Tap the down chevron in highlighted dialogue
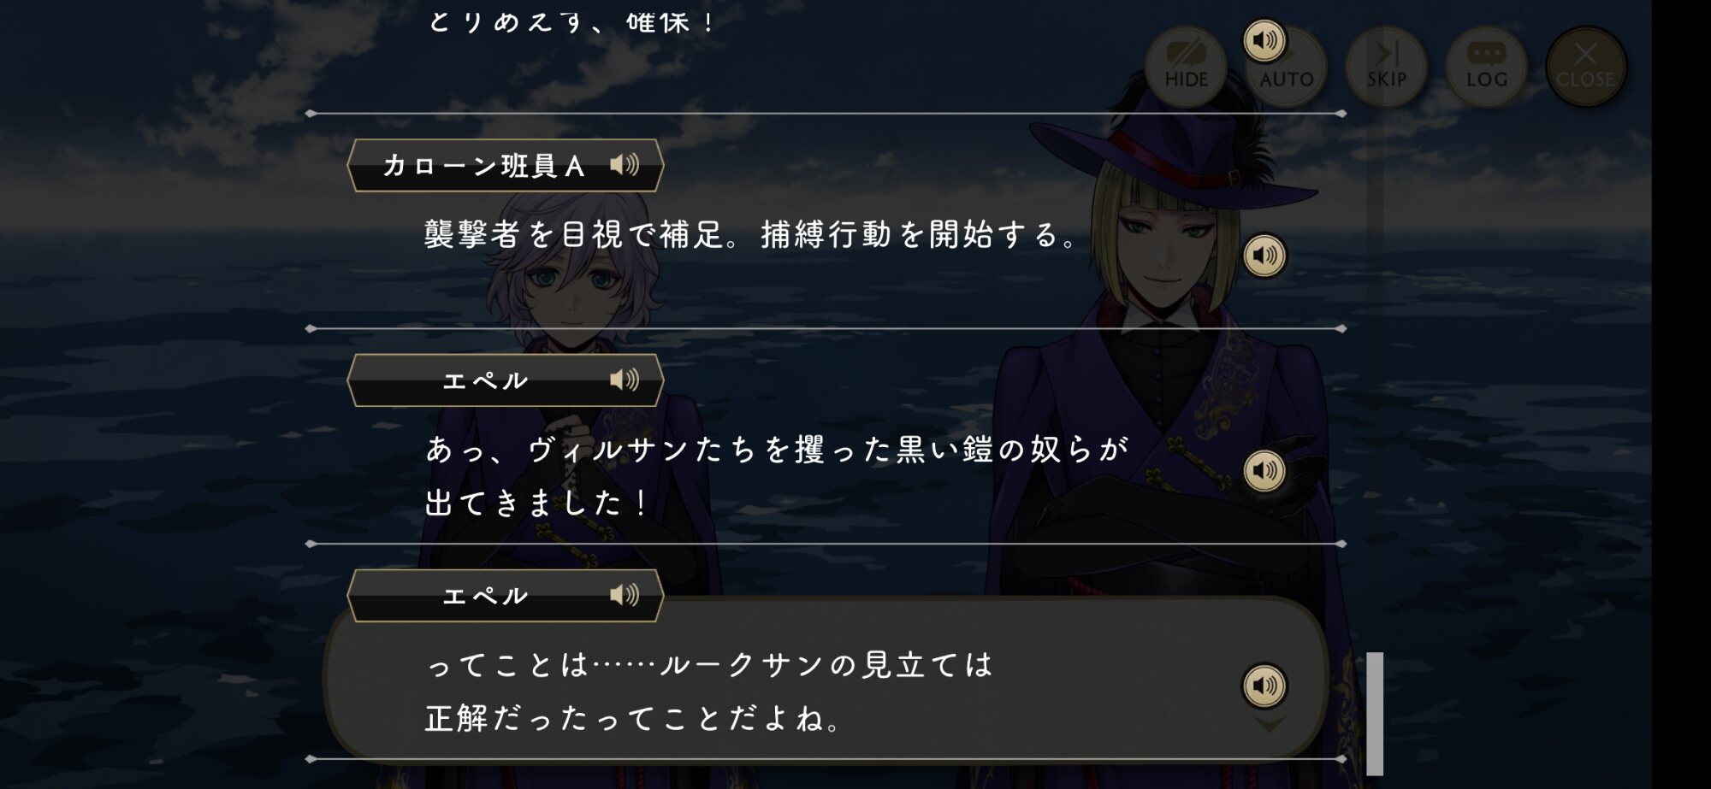1711x789 pixels. click(1269, 725)
